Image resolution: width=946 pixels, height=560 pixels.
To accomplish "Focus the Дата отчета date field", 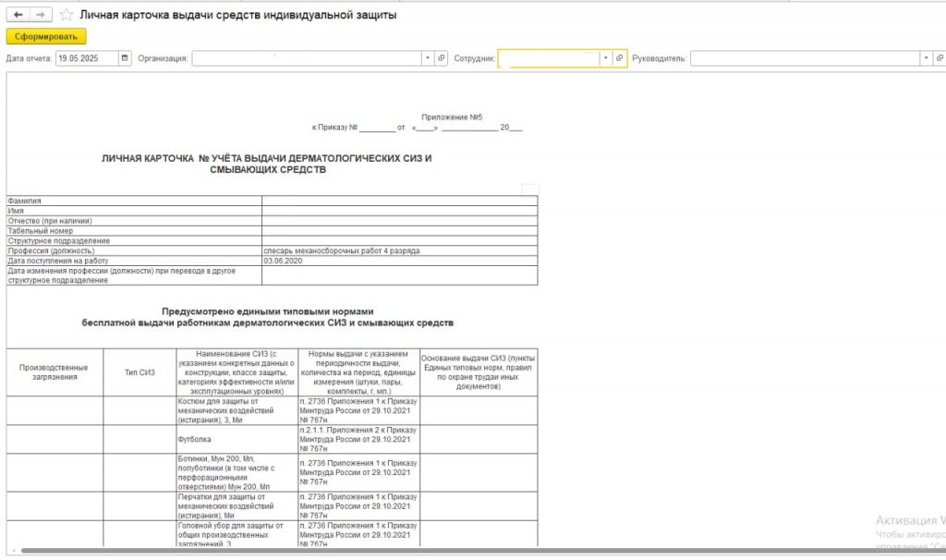I will tap(88, 58).
